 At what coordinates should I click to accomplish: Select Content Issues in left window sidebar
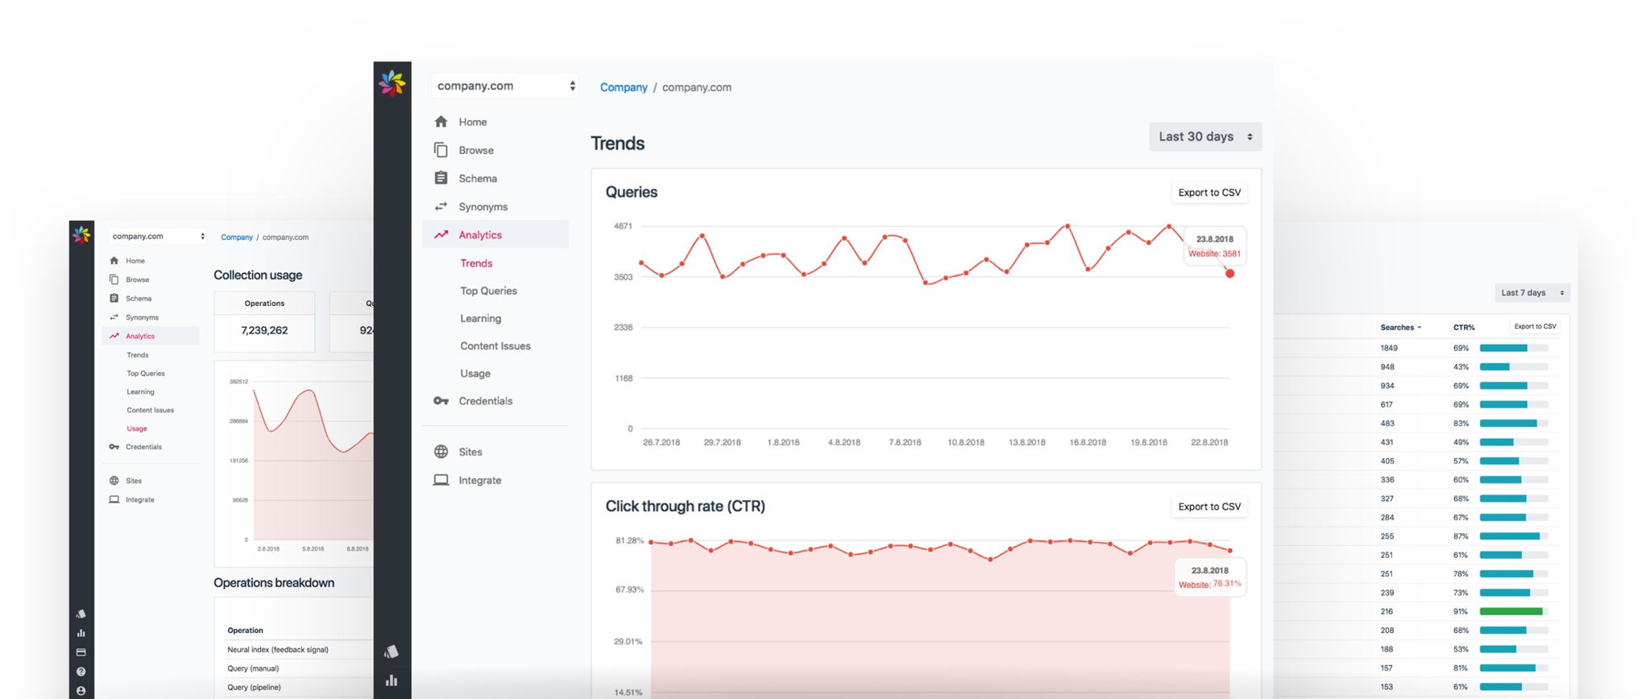tap(150, 410)
